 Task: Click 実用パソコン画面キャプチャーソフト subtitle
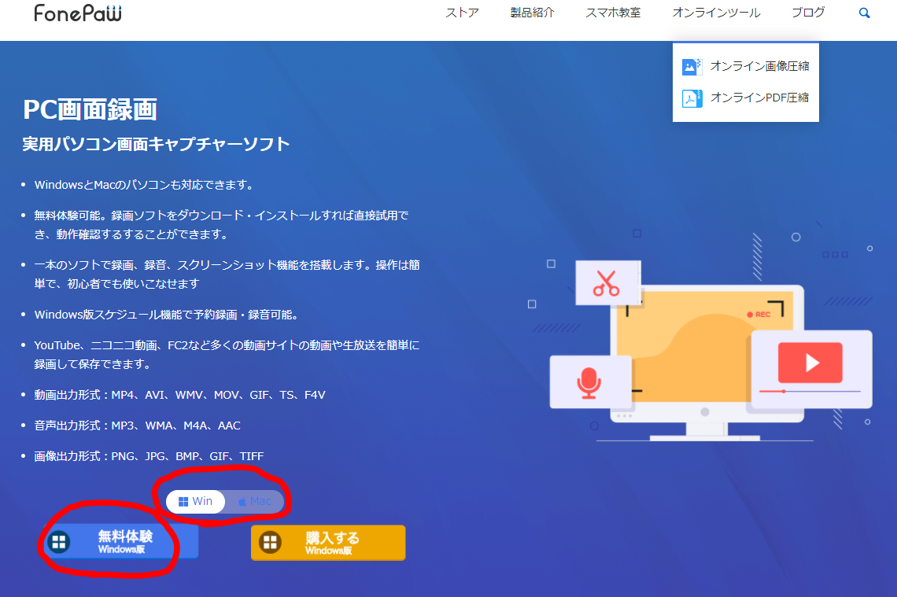tap(156, 144)
